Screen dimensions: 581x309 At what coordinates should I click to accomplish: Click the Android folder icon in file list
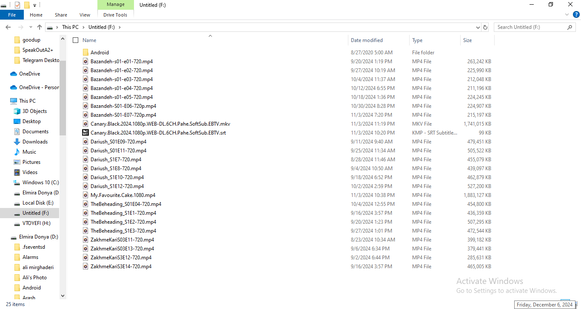click(85, 53)
